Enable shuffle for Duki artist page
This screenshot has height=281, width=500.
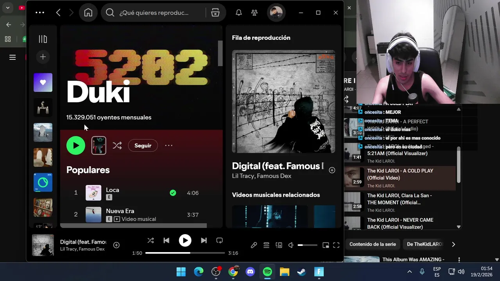click(x=117, y=146)
